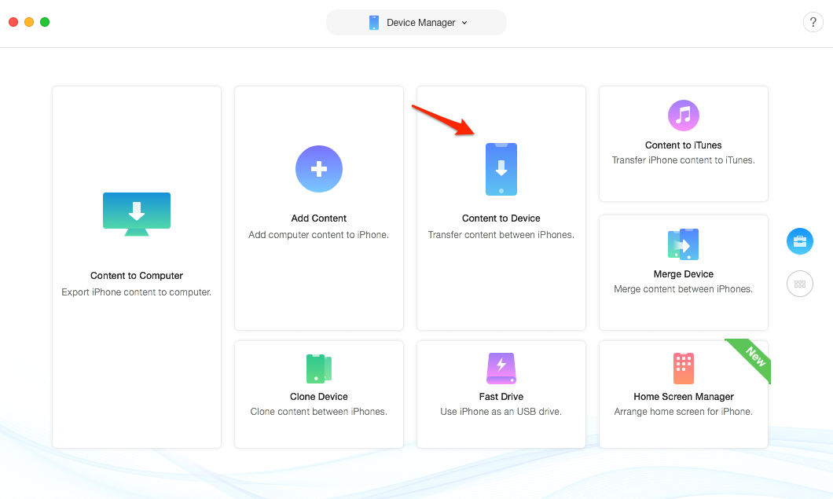Switch to the grid category view button
Viewport: 833px width, 499px height.
(x=799, y=284)
